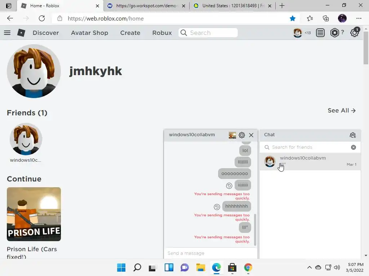Click the jmhkyhk username heading
This screenshot has height=276, width=369.
[x=95, y=71]
